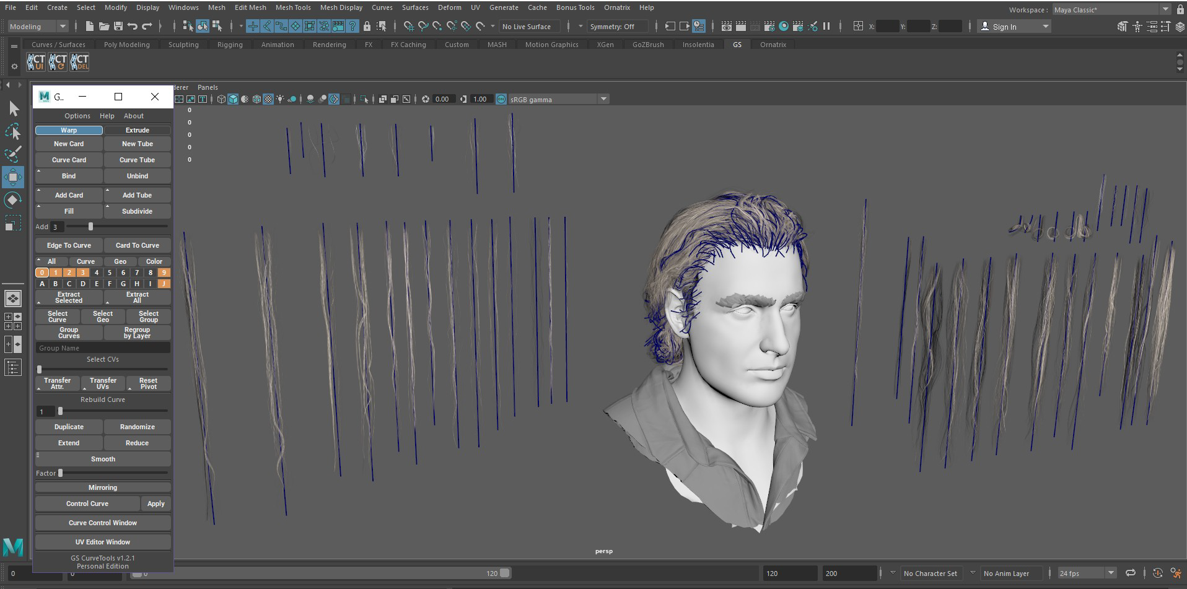The width and height of the screenshot is (1187, 589).
Task: Open the Render Settings clapperboard icon
Action: 769,27
